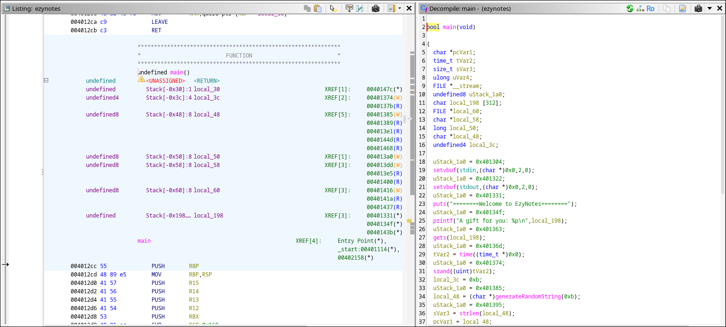Toggle the Ro read-only decompiler option
The image size is (726, 327).
pyautogui.click(x=650, y=8)
